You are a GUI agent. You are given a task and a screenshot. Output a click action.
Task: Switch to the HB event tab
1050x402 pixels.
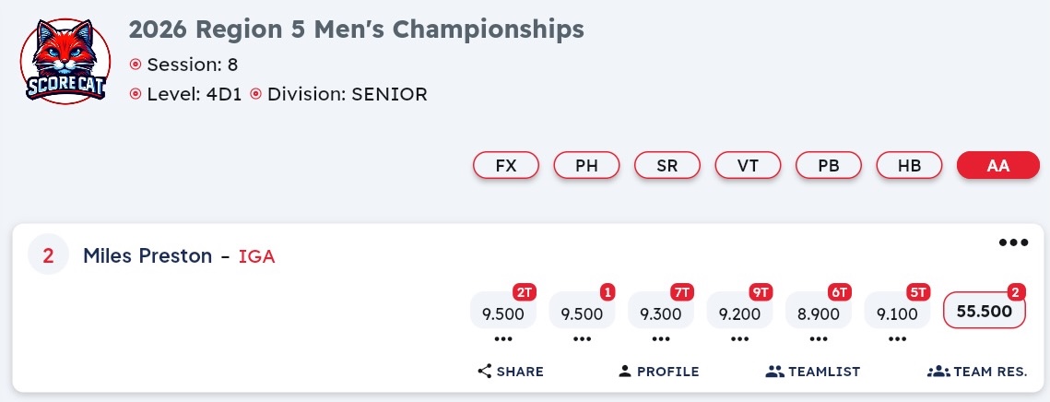click(x=909, y=166)
